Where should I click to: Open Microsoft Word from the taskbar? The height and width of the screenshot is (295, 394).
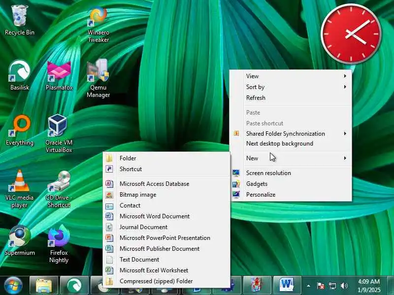click(x=287, y=285)
